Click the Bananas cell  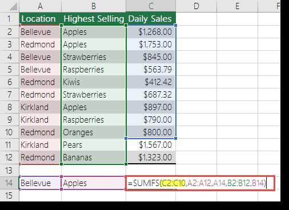pyautogui.click(x=94, y=157)
